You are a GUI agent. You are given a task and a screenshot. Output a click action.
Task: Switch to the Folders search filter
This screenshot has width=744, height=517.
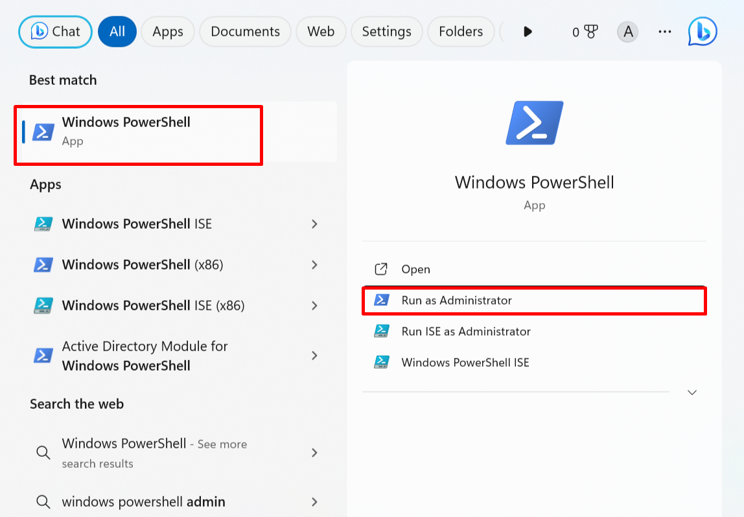pos(461,32)
